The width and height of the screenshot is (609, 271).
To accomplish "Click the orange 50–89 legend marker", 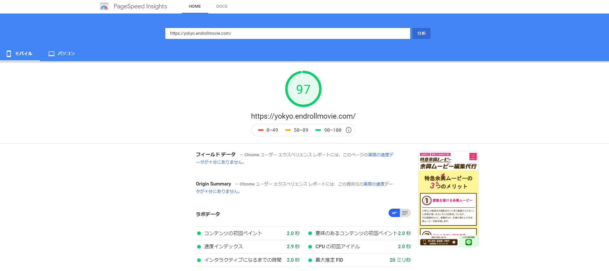I will [288, 130].
